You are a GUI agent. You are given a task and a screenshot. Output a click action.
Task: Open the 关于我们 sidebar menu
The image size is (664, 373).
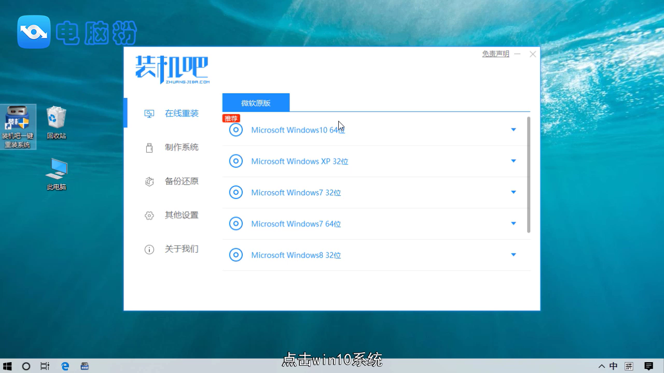click(x=182, y=249)
